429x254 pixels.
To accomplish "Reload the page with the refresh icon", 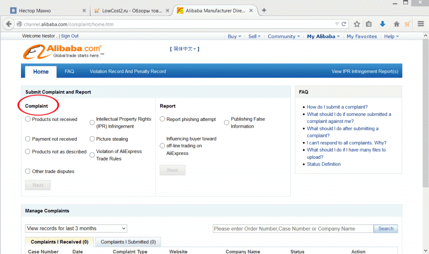I will [x=344, y=24].
